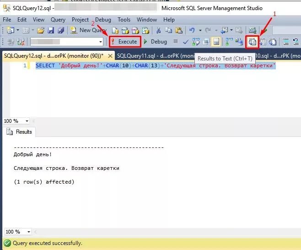Click the Save All icon
The image size is (301, 250).
61,30
